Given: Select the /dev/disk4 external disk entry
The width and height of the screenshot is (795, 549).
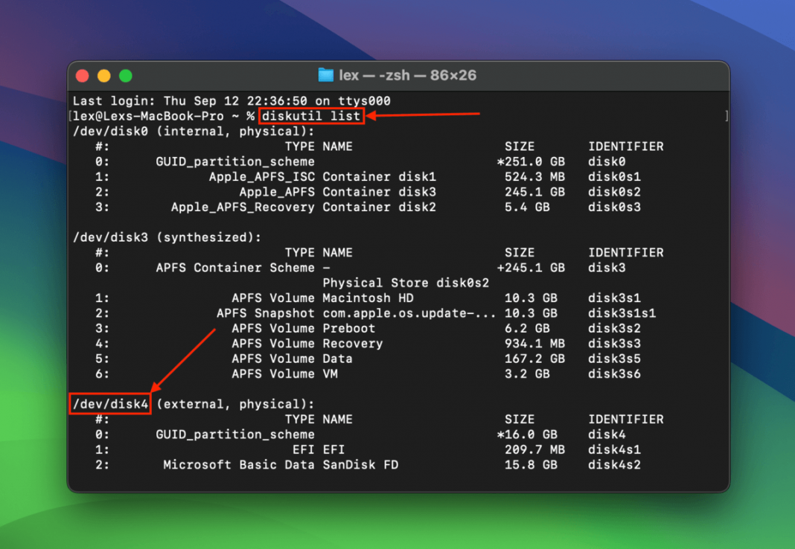Looking at the screenshot, I should click(x=109, y=404).
